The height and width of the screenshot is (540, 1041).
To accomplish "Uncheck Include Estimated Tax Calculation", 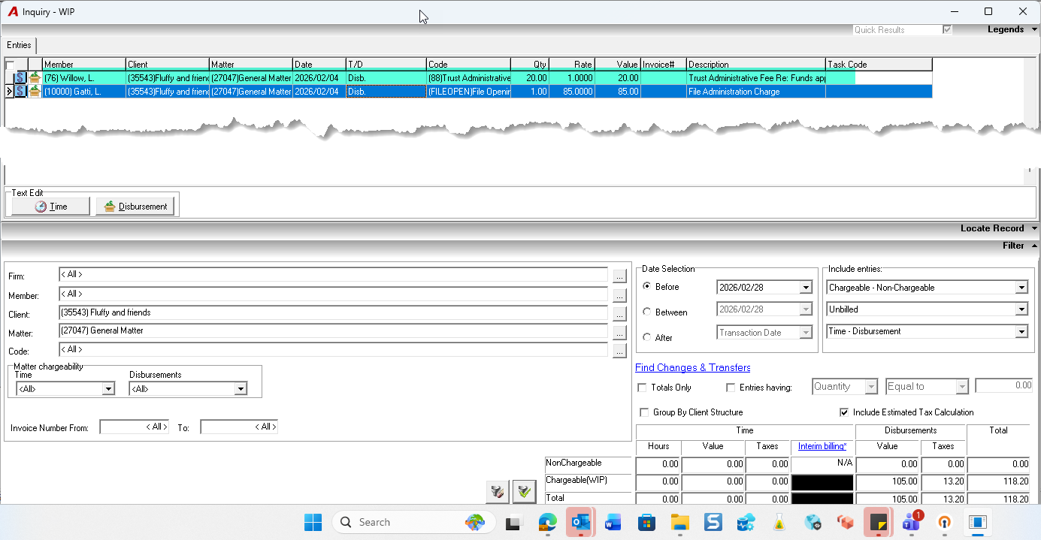I will [x=844, y=412].
